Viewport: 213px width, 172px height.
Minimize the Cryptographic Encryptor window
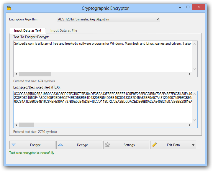point(180,8)
